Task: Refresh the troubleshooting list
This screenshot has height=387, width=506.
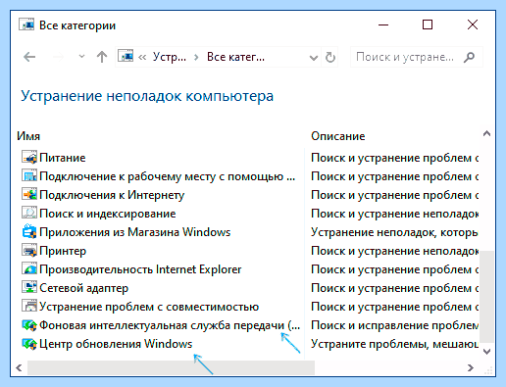Action: (x=330, y=57)
